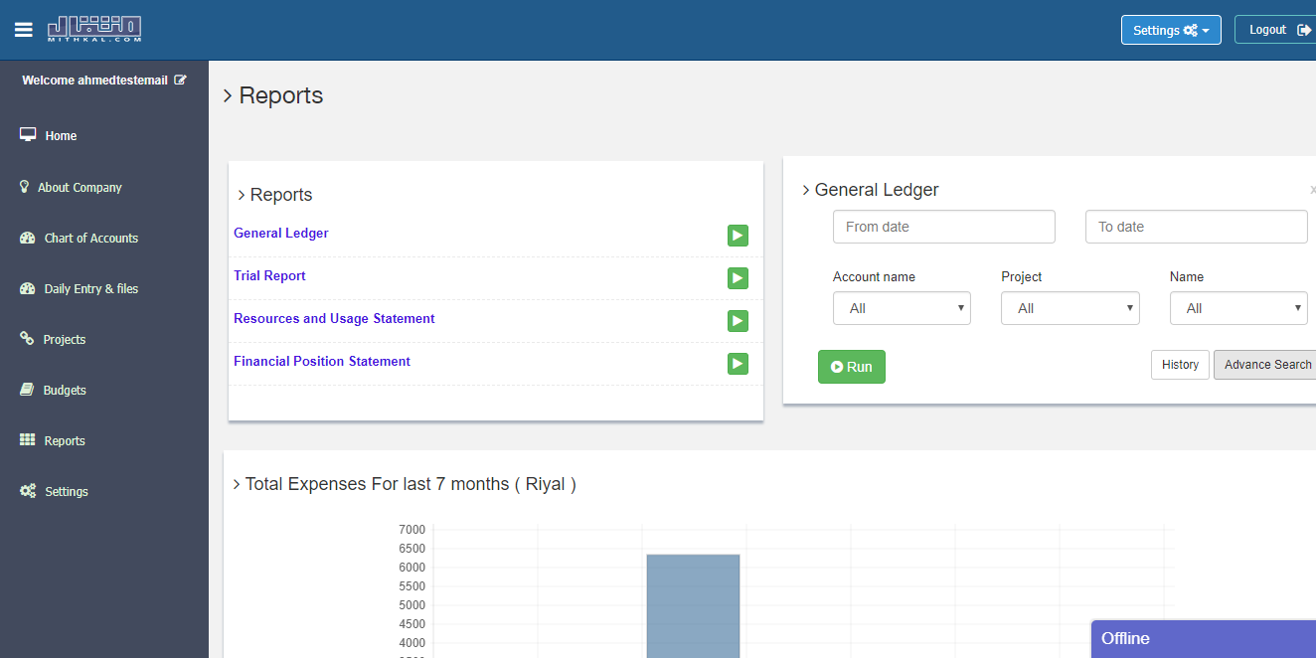Open the Settings dropdown in the header

(x=1171, y=30)
